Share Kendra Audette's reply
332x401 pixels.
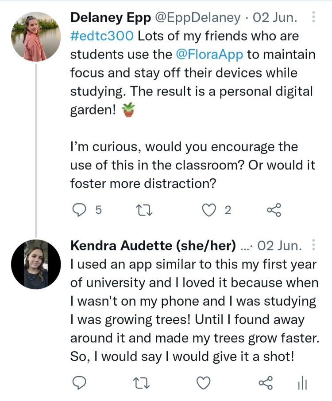(x=265, y=383)
